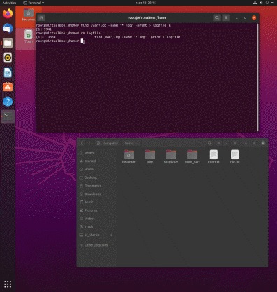The height and width of the screenshot is (292, 277).
Task: Open the Terminal app menu in top bar
Action: 34,3
